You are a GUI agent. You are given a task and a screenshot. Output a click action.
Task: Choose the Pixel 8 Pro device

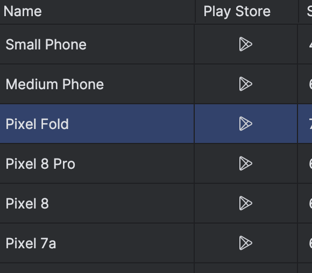[x=40, y=164]
